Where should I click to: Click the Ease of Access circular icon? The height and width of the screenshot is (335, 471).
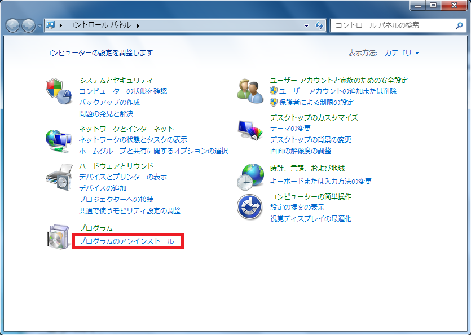tap(250, 207)
